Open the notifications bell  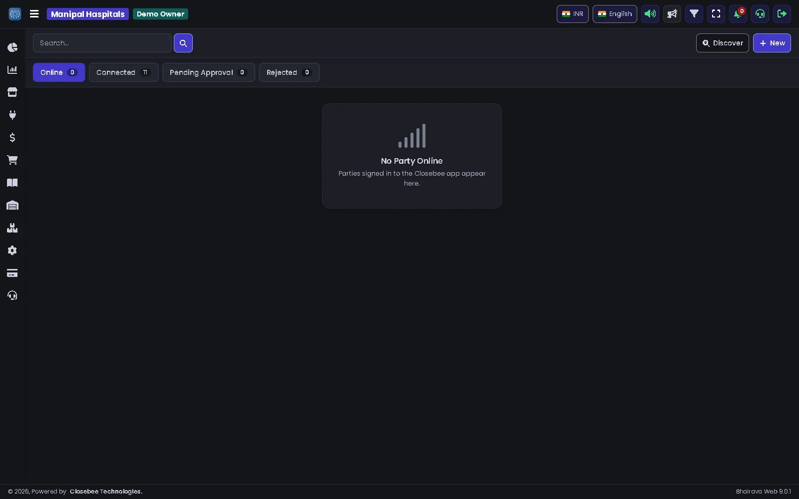coord(738,14)
